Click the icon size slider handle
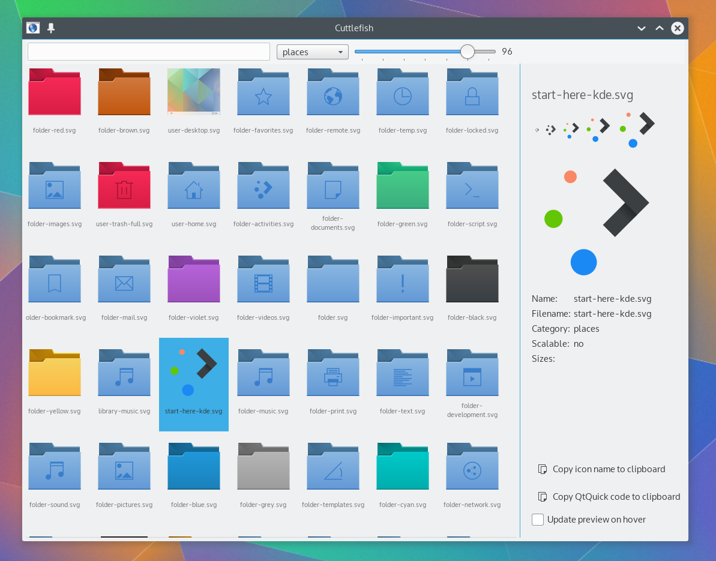Screen dimensions: 716x561 click(468, 52)
